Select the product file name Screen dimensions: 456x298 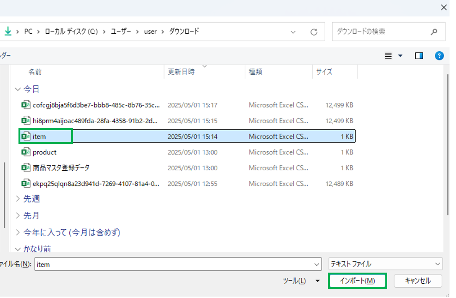click(44, 152)
